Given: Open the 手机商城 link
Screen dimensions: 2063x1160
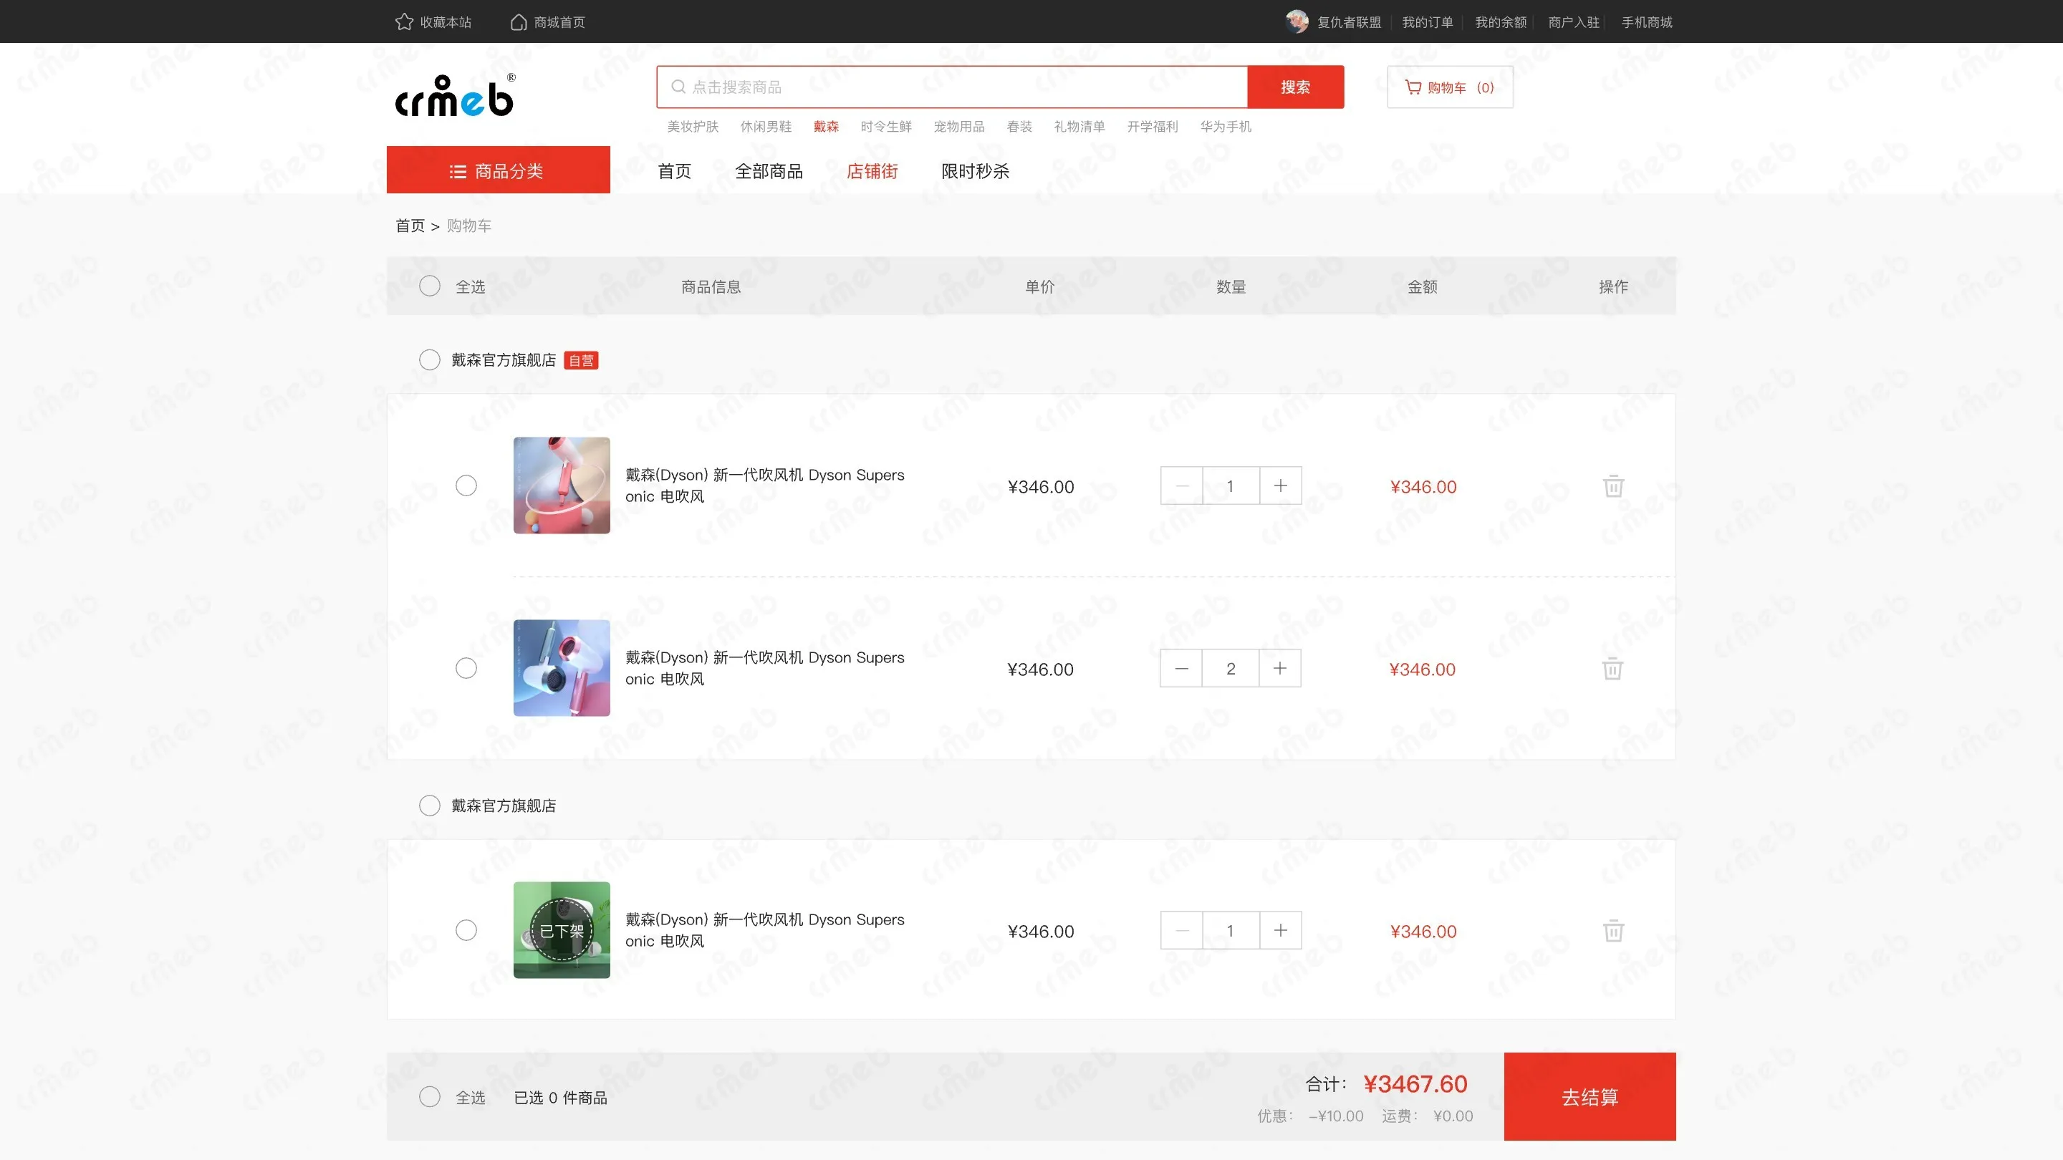Looking at the screenshot, I should click(1648, 22).
